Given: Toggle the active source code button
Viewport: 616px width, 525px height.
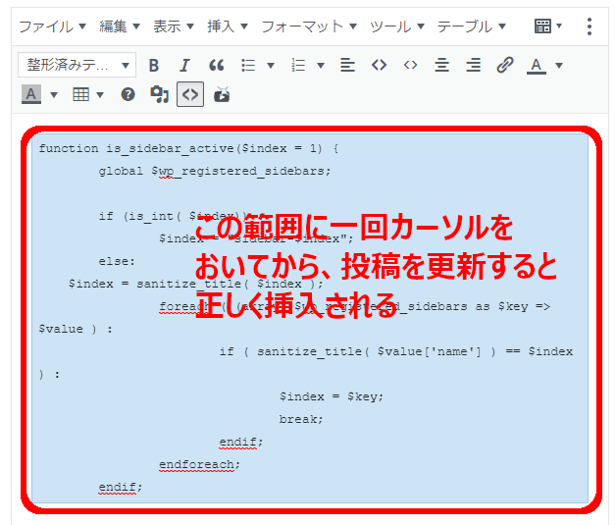Looking at the screenshot, I should tap(190, 95).
